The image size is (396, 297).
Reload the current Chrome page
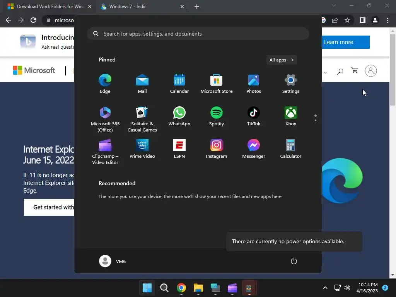(x=33, y=20)
